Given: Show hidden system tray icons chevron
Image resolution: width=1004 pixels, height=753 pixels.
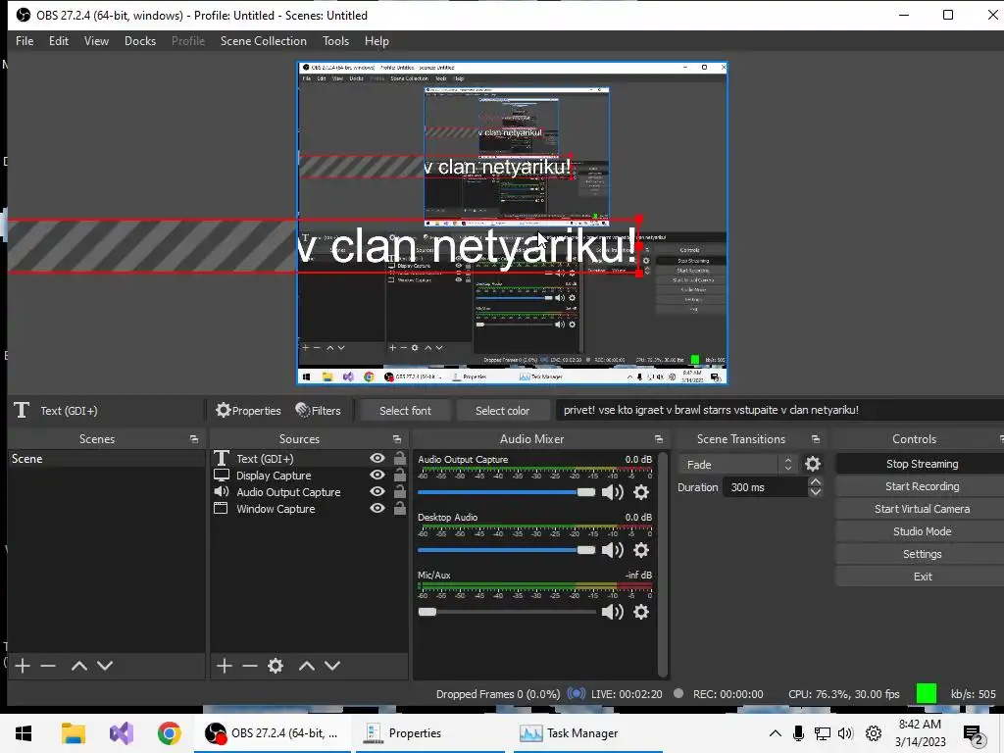Looking at the screenshot, I should [x=775, y=733].
